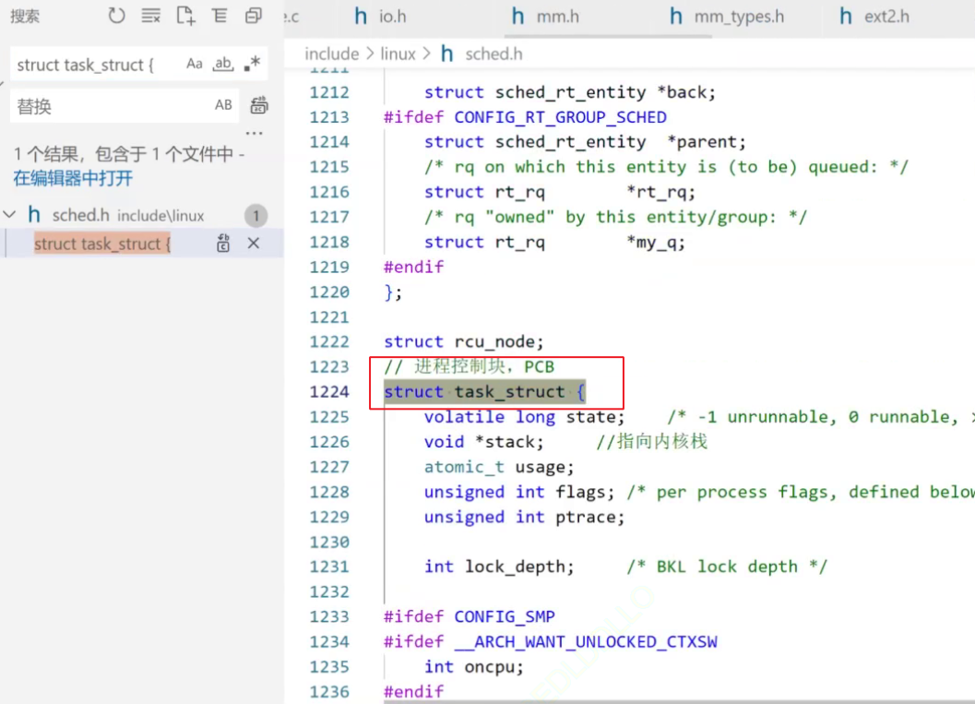Click 'sched_rt_entity *back;' line

tap(570, 92)
